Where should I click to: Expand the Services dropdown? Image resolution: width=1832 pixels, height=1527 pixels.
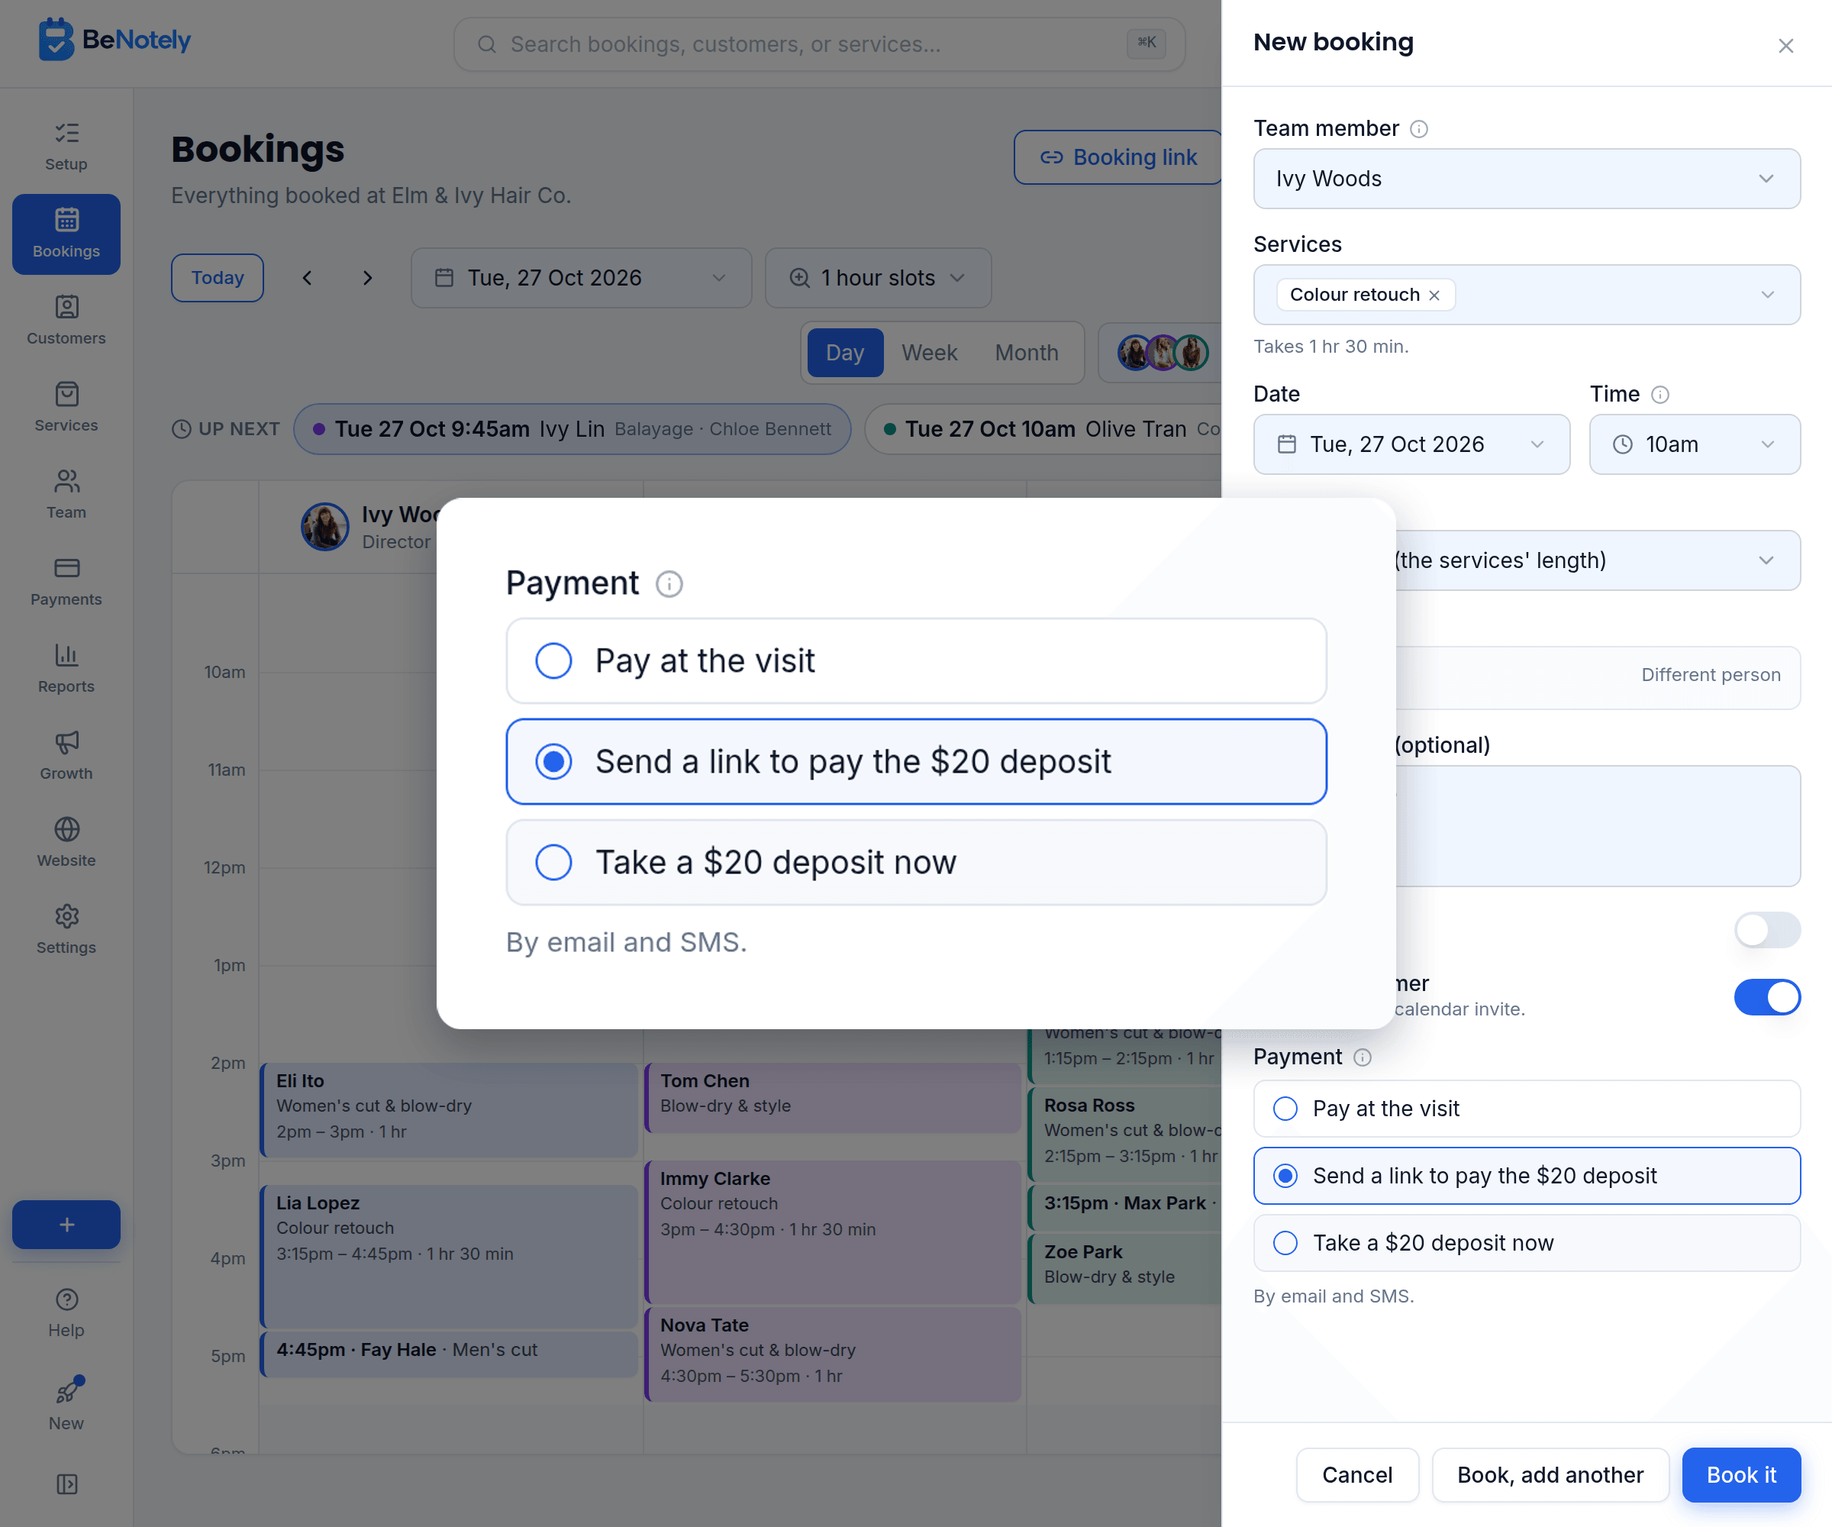coord(1767,295)
